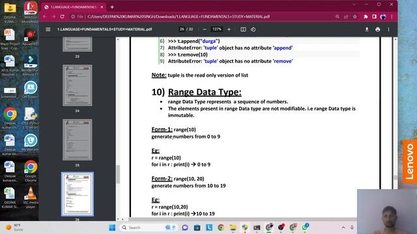This screenshot has width=417, height=234.
Task: Download the PDF with the download icon
Action: [367, 29]
